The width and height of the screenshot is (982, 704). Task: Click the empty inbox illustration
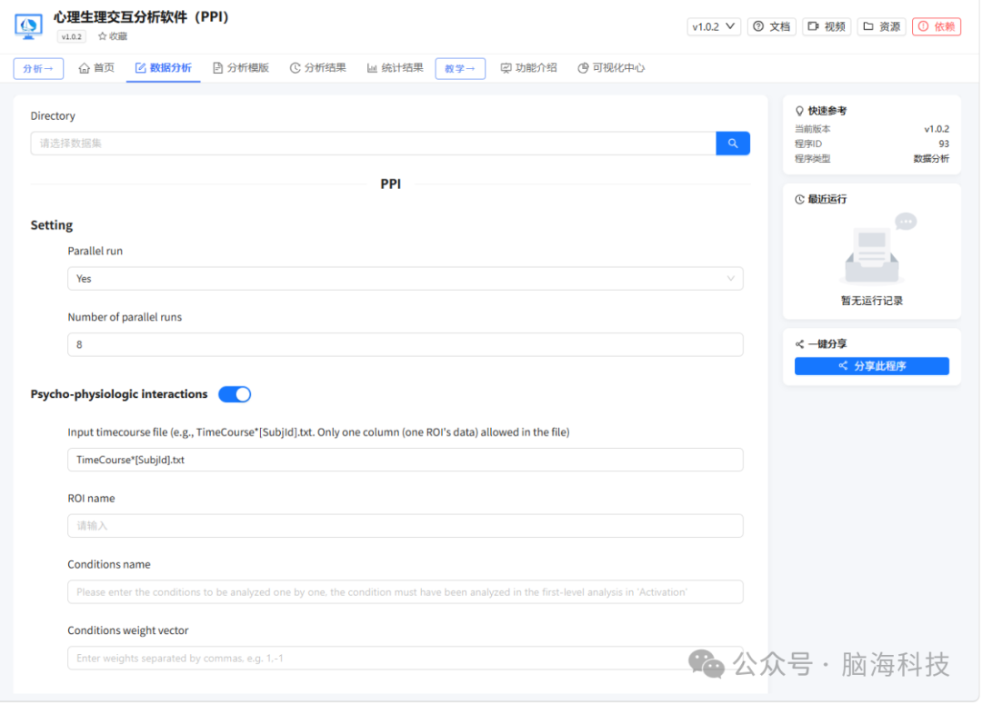(x=877, y=248)
